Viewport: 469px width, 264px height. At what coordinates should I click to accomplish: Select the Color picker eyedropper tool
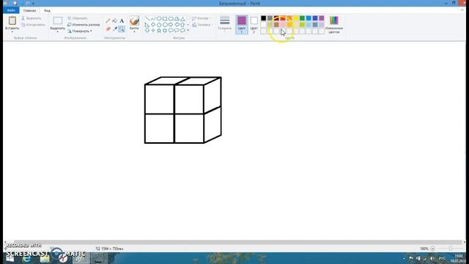point(115,29)
